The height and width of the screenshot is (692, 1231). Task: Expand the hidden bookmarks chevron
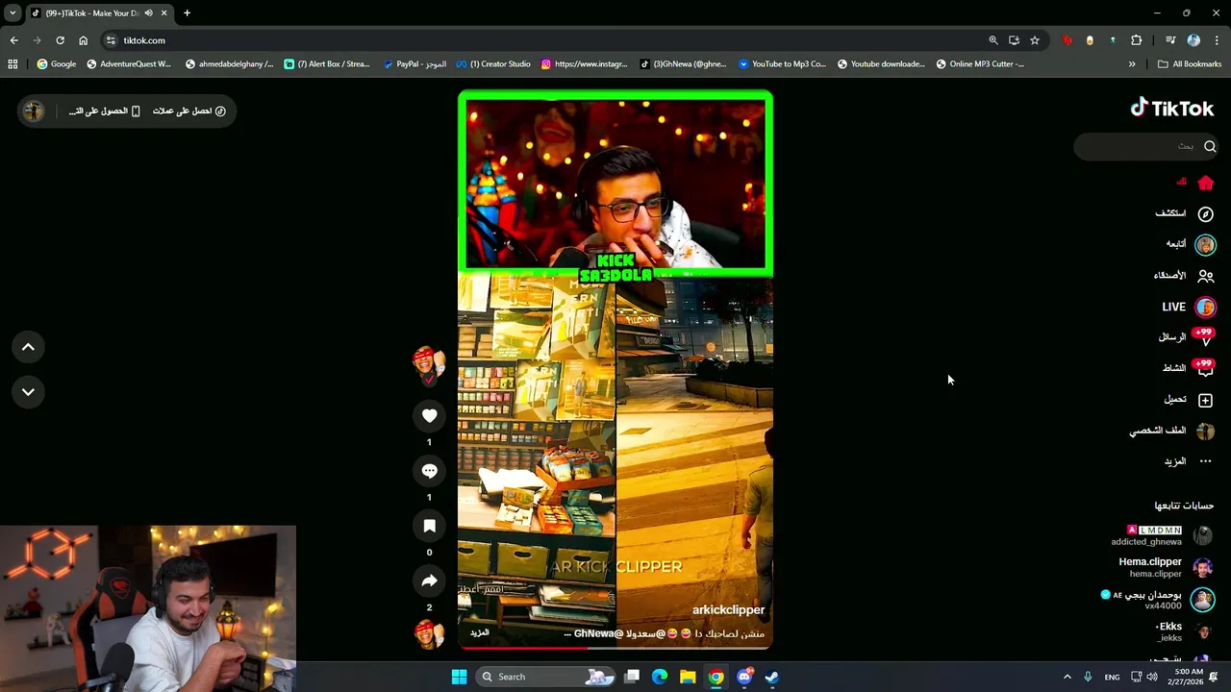pyautogui.click(x=1132, y=64)
